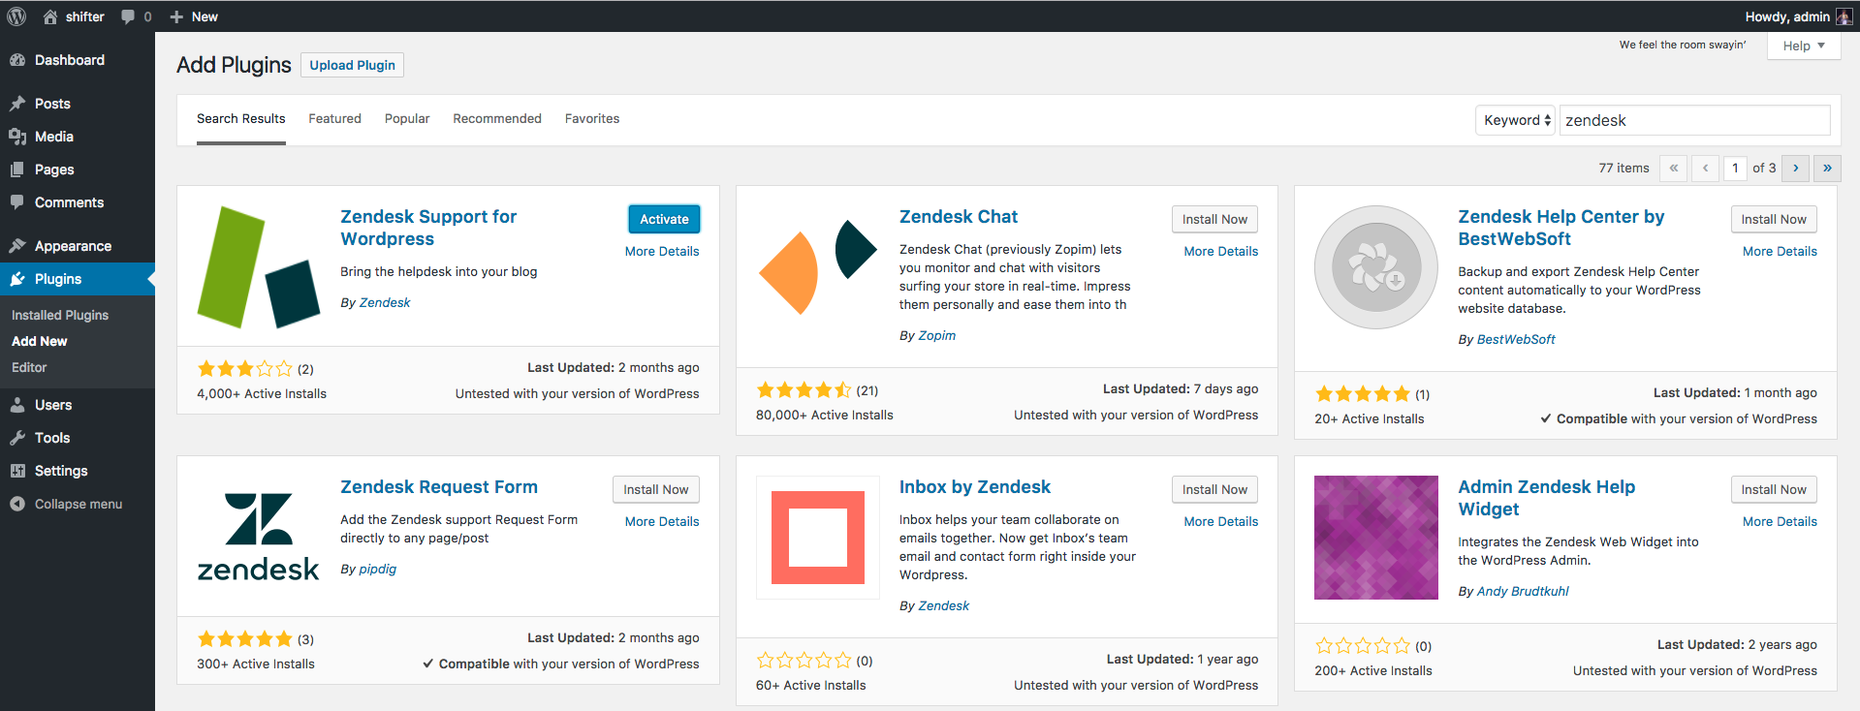The height and width of the screenshot is (711, 1860).
Task: Click the Appearance brush icon
Action: tap(17, 246)
